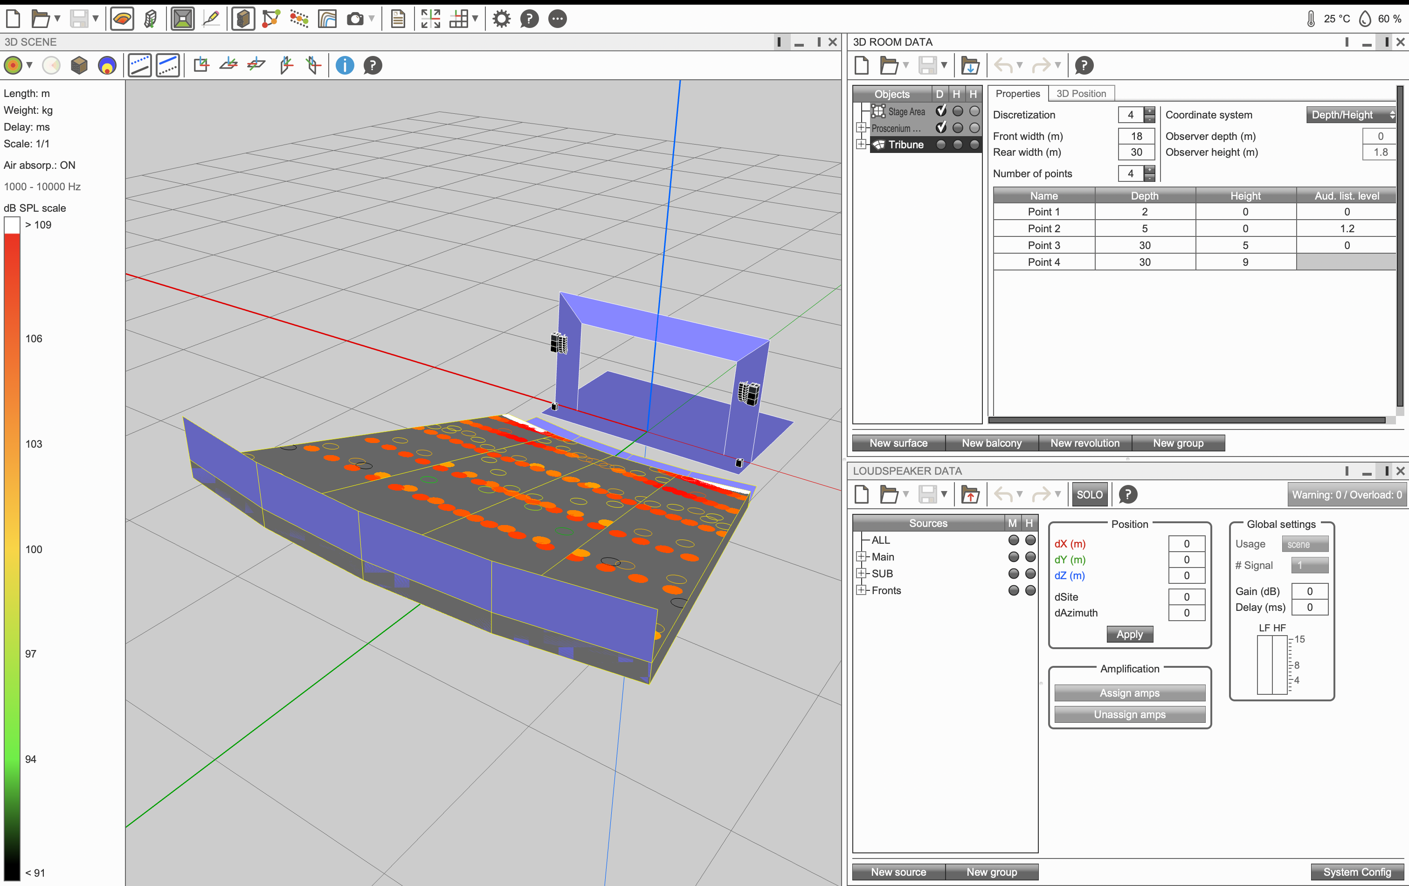The height and width of the screenshot is (886, 1409).
Task: Open the main toolbar settings gear
Action: click(502, 19)
